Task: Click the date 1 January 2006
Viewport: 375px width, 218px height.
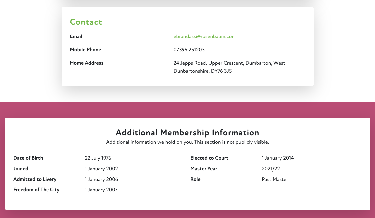Action: coord(101,179)
